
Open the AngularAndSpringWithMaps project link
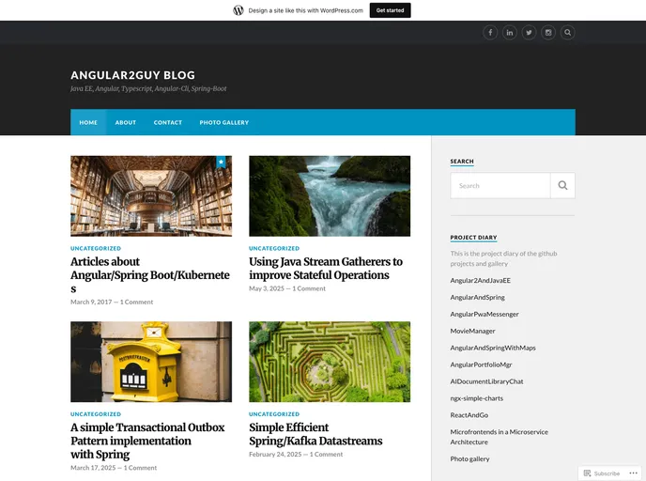coord(493,348)
